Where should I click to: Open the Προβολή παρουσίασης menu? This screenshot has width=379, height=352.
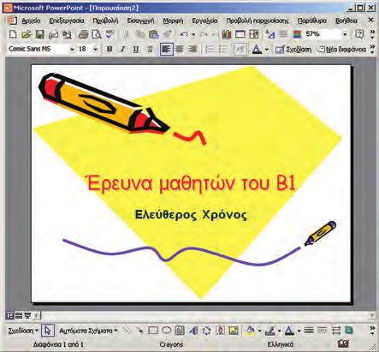258,21
